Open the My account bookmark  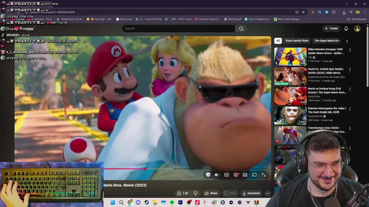coord(124,19)
